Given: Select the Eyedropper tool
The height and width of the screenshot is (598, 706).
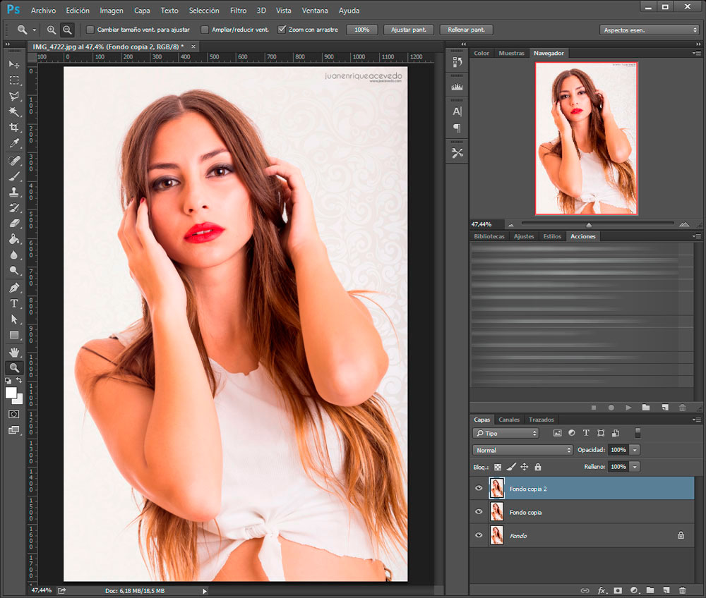Looking at the screenshot, I should click(14, 144).
